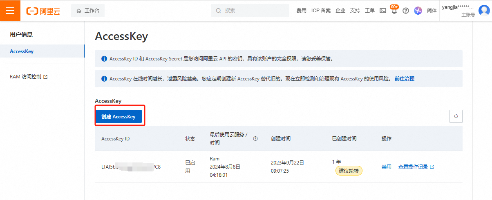Launch the Cloud Shell terminal icon
Viewport: 492px width, 200px height.
click(383, 11)
